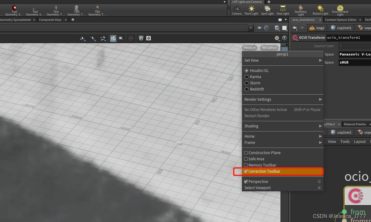Viewport: 371px width, 222px height.
Task: Click the white square icon next to the cube
Action: pyautogui.click(x=284, y=28)
